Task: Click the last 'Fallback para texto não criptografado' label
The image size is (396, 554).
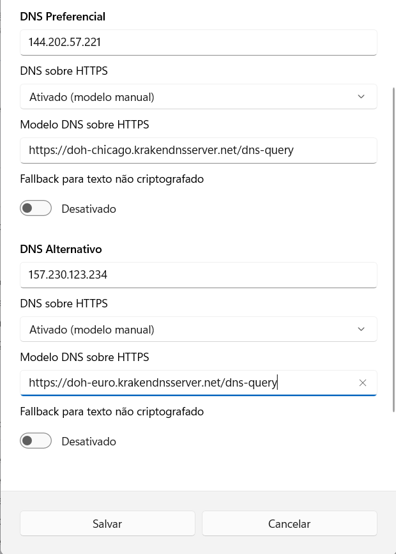Action: [112, 412]
